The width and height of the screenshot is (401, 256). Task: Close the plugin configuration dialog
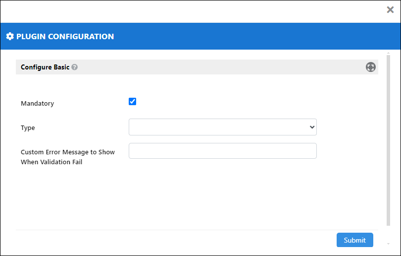tap(390, 10)
